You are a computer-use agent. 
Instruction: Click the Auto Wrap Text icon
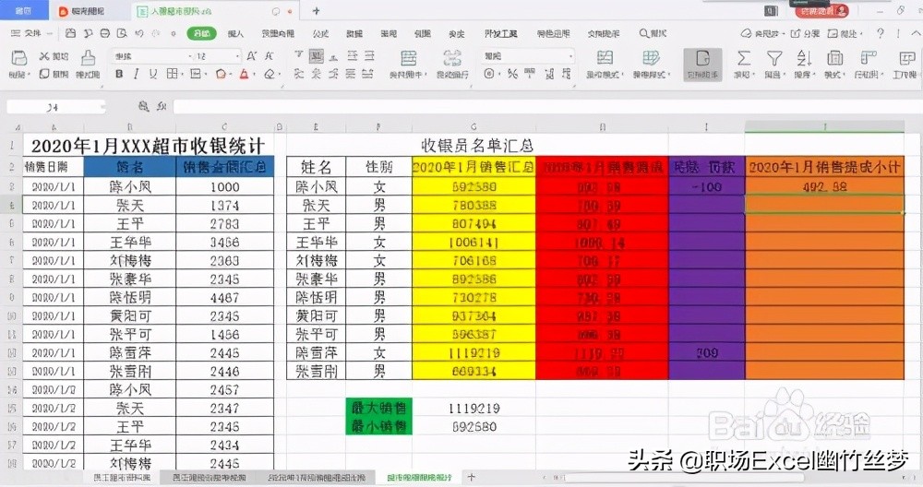click(x=452, y=57)
